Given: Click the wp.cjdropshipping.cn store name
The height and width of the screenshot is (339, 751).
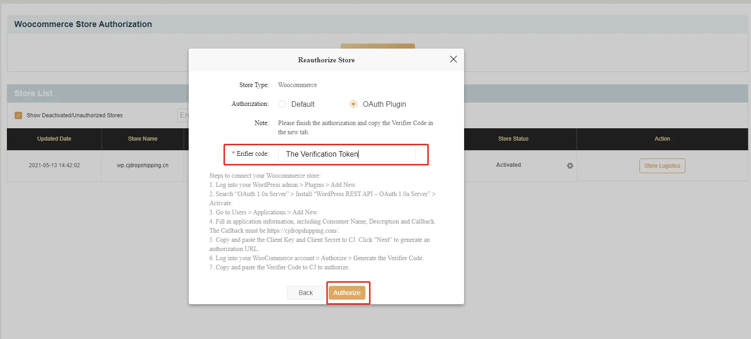Looking at the screenshot, I should pos(142,165).
